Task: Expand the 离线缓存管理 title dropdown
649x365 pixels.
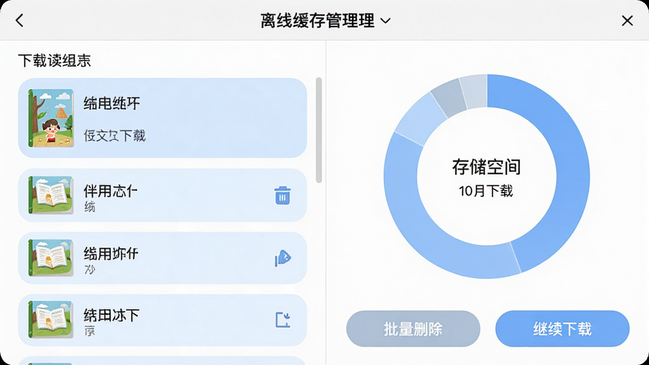Action: 385,21
